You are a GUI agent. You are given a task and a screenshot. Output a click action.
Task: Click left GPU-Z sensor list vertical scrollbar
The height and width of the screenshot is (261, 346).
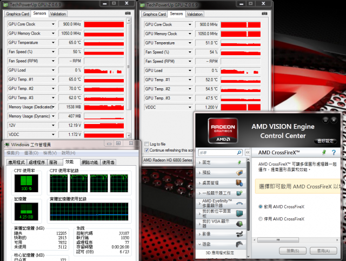point(129,66)
